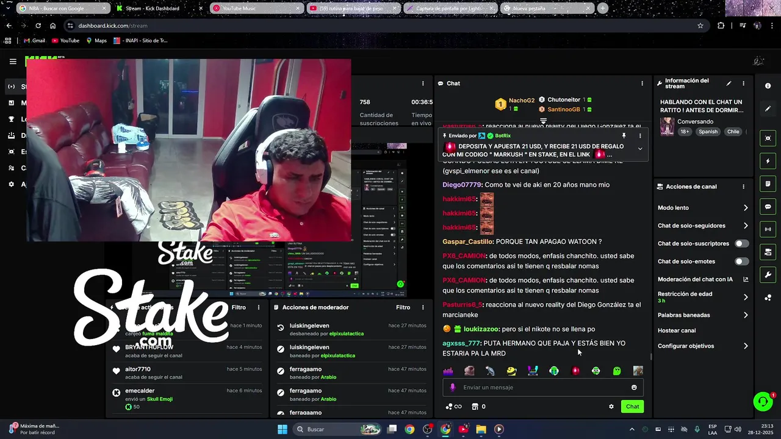Click the Enviar un mensaje input field

[x=542, y=387]
